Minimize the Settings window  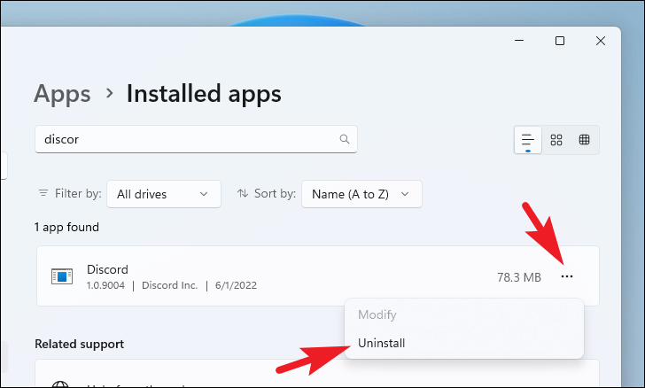pos(518,41)
